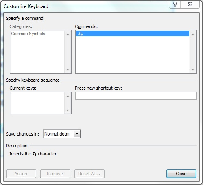Click the Remove button
Screen dimensions: 203x185
click(x=55, y=174)
